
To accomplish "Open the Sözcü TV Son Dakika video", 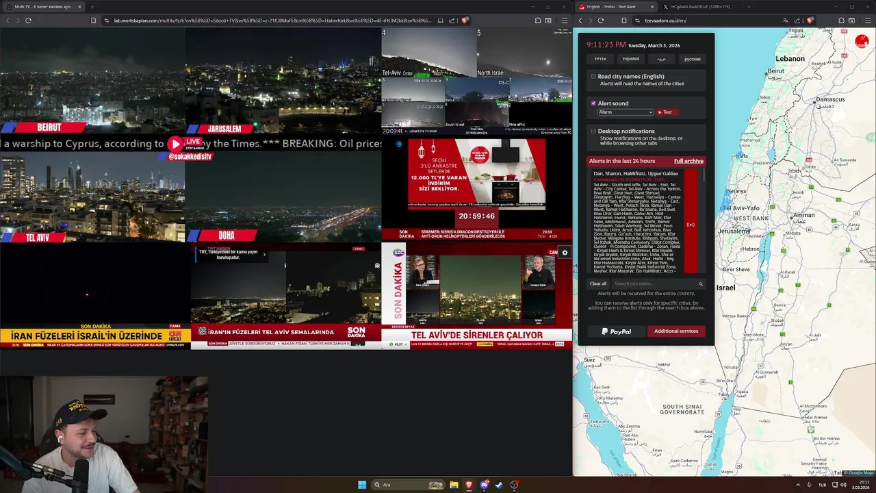I will pyautogui.click(x=476, y=296).
